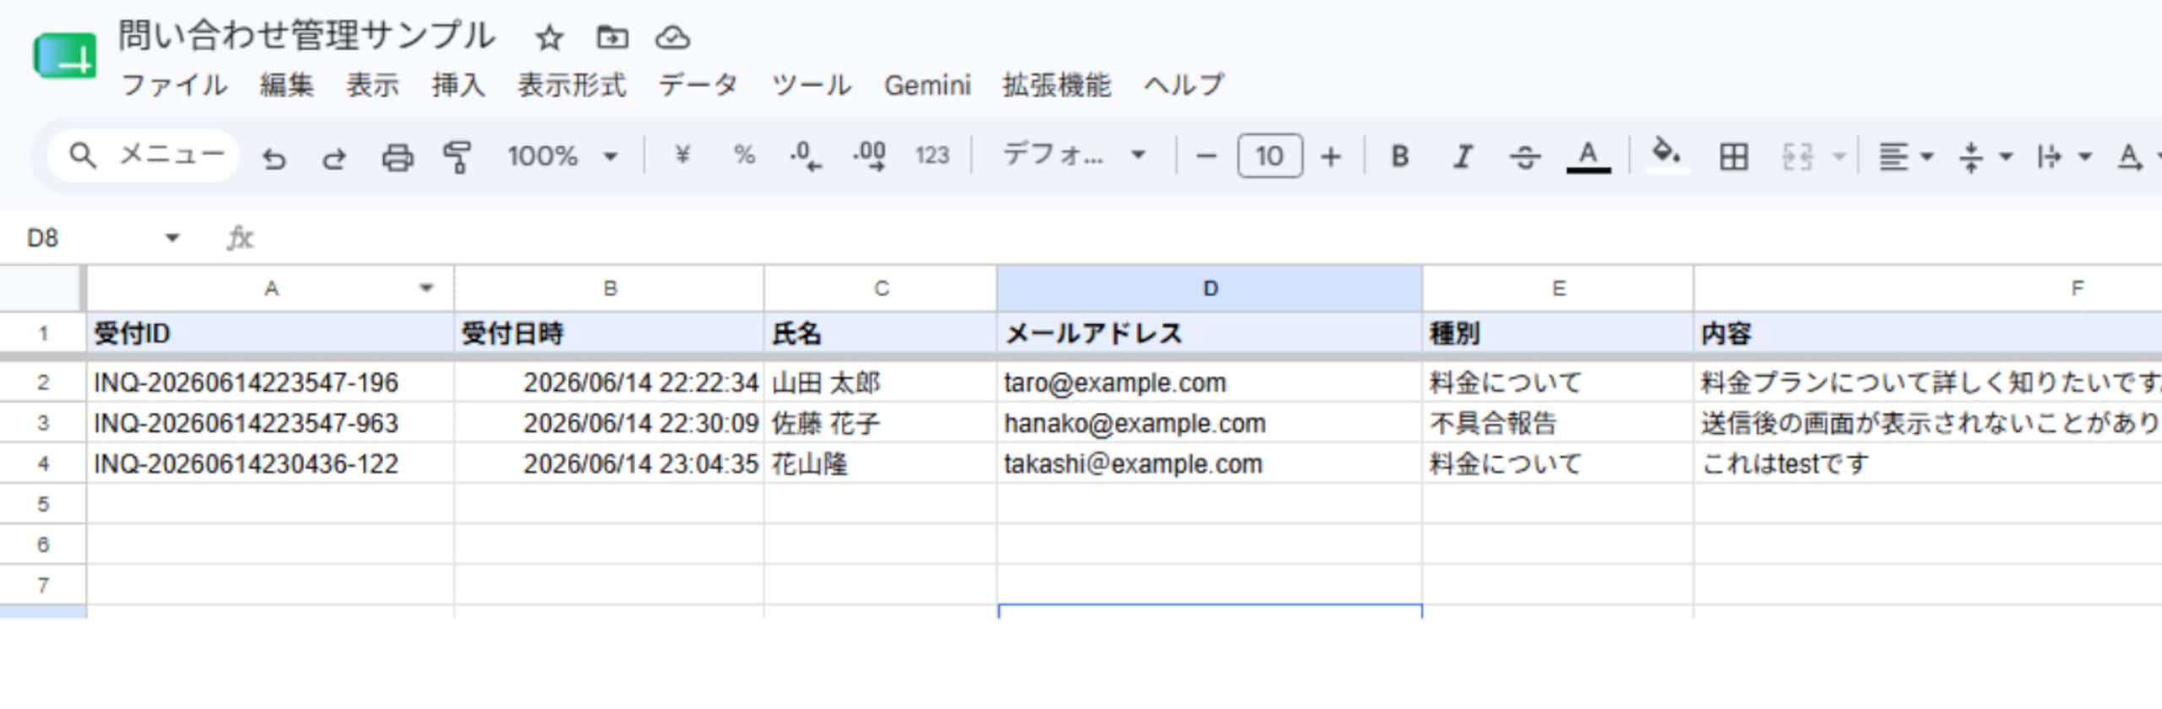
Task: Decrease font size with minus button
Action: 1207,156
